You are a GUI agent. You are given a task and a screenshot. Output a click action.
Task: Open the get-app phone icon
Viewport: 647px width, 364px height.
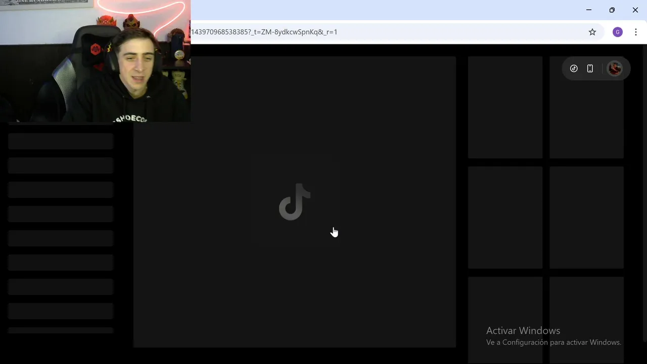point(590,69)
